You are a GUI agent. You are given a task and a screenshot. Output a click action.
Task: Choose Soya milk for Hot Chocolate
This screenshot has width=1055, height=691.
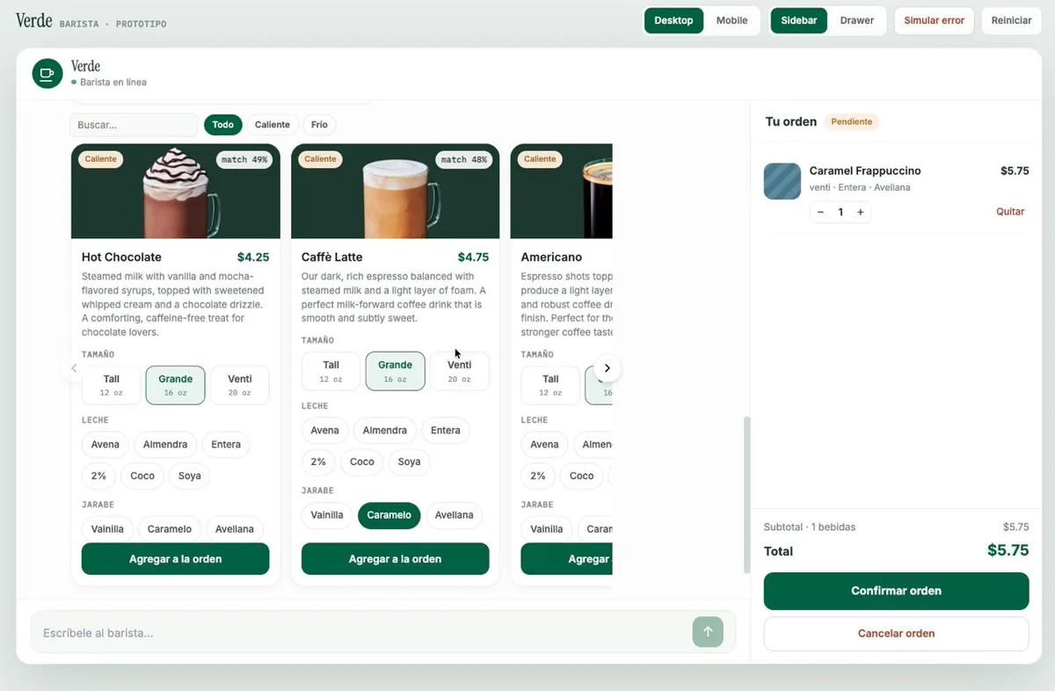[x=190, y=476]
